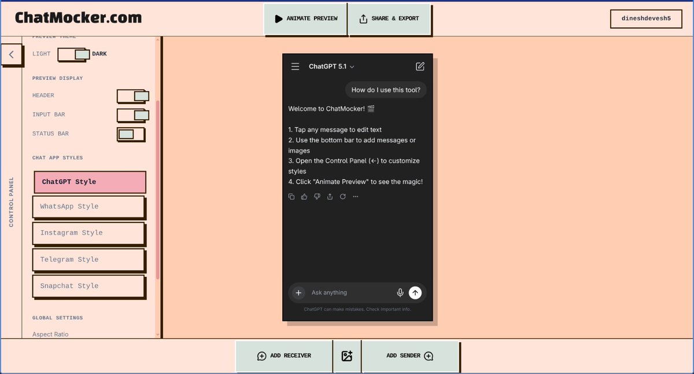Click Add Sender button

410,356
